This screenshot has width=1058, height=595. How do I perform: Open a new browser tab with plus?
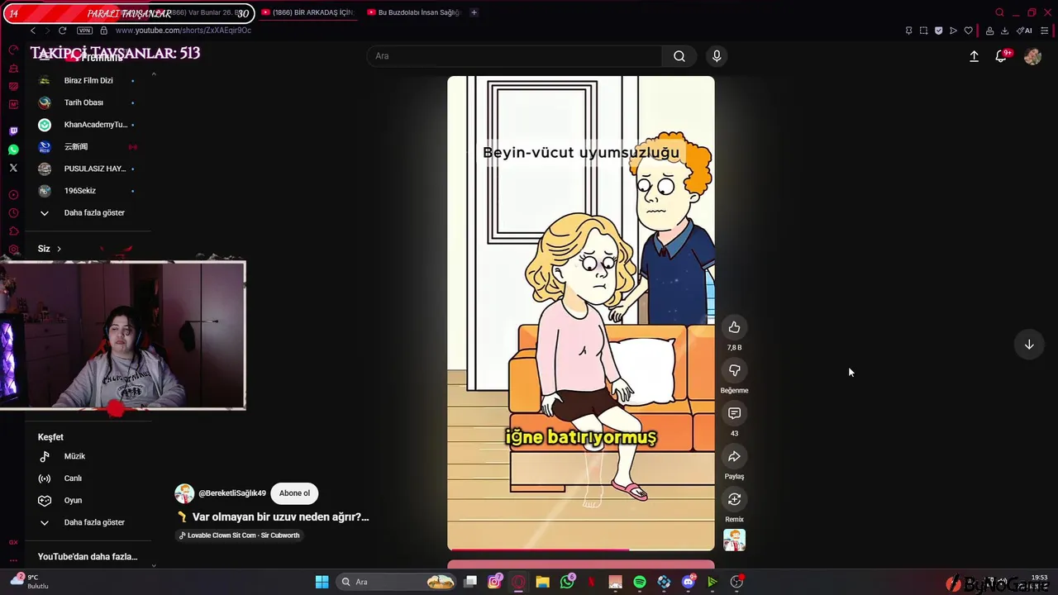474,12
